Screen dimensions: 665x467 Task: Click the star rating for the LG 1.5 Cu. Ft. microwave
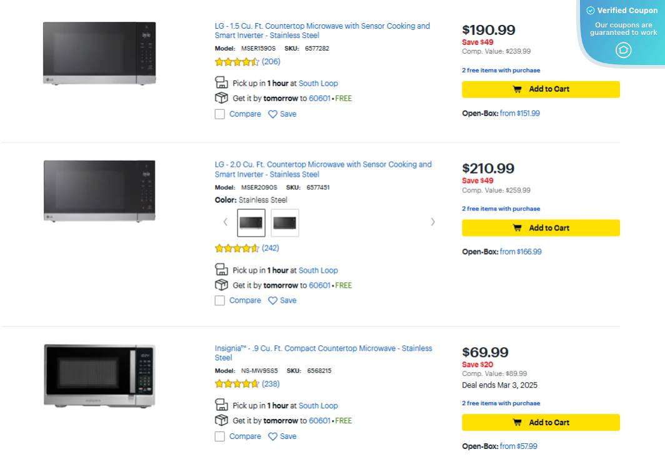tap(237, 61)
